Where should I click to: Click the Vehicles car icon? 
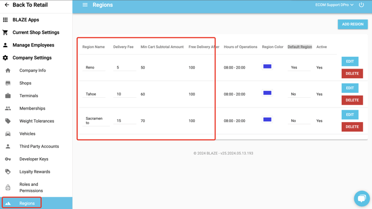click(8, 134)
